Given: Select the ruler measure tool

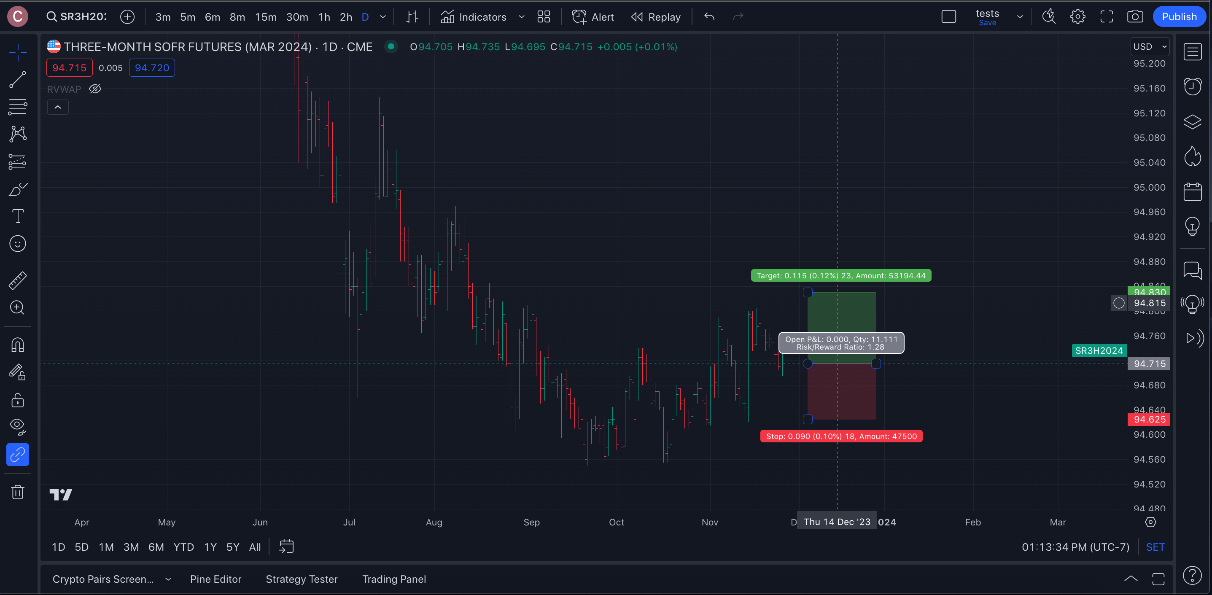Looking at the screenshot, I should (x=17, y=280).
